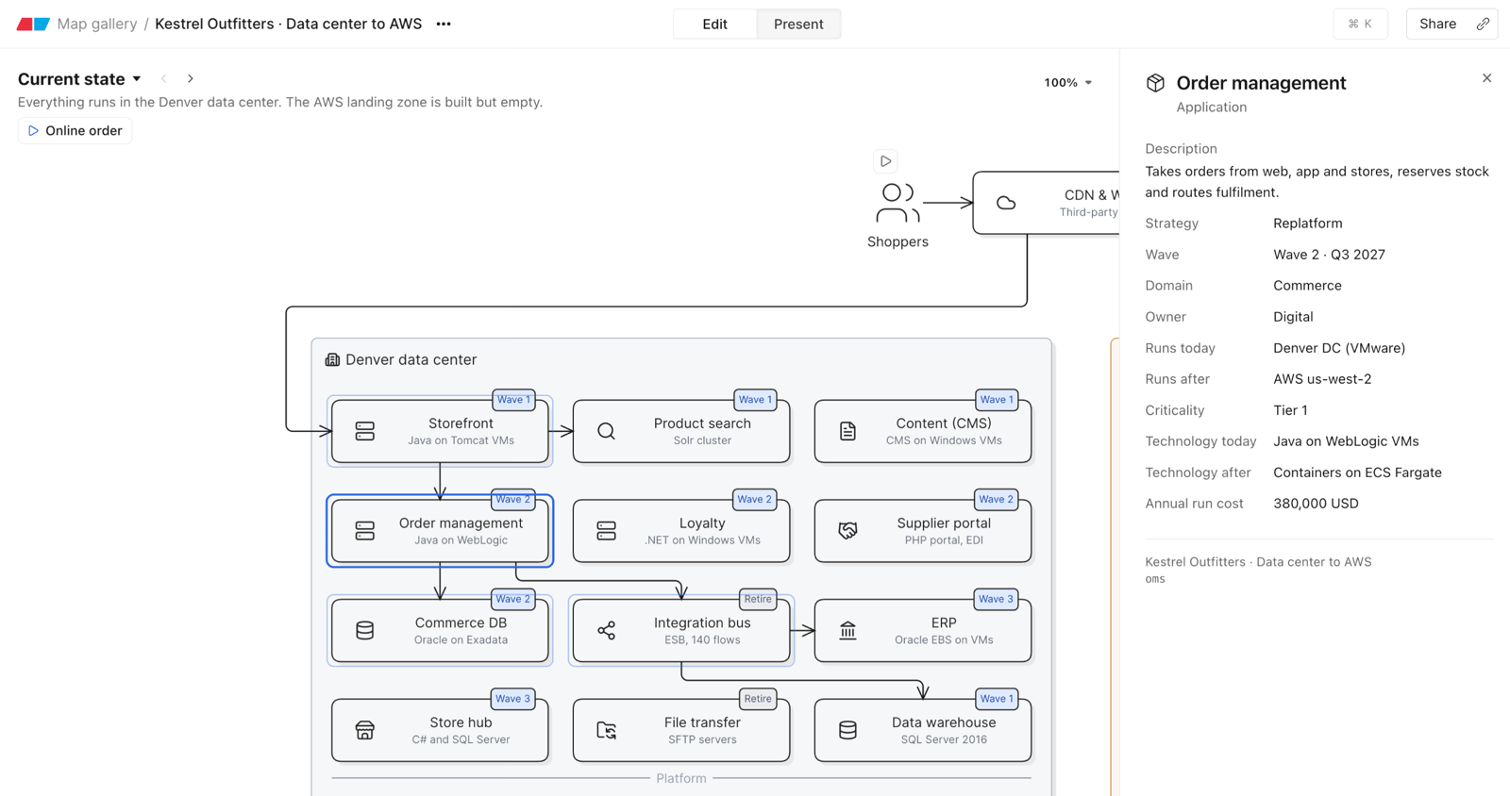Viewport: 1510px width, 796px height.
Task: Close the Order management details panel
Action: click(1486, 78)
